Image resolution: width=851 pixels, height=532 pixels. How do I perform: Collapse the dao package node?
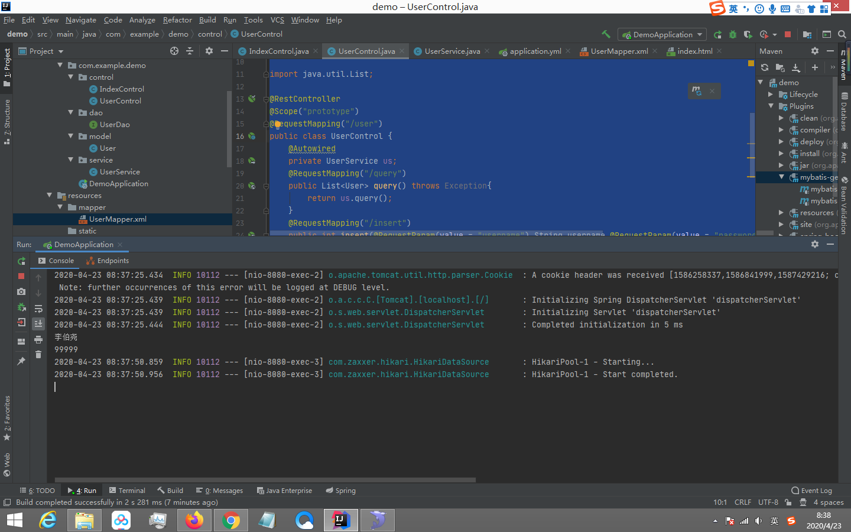pos(71,112)
